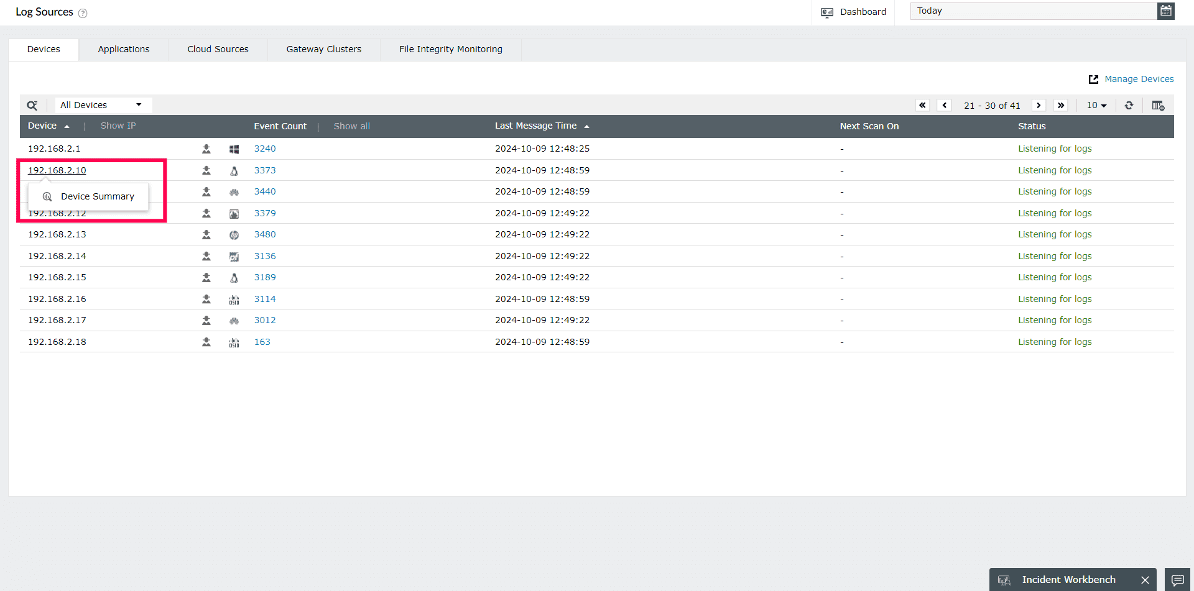The width and height of the screenshot is (1194, 591).
Task: Open event count 3480 for 192.168.2.13
Action: click(x=265, y=235)
